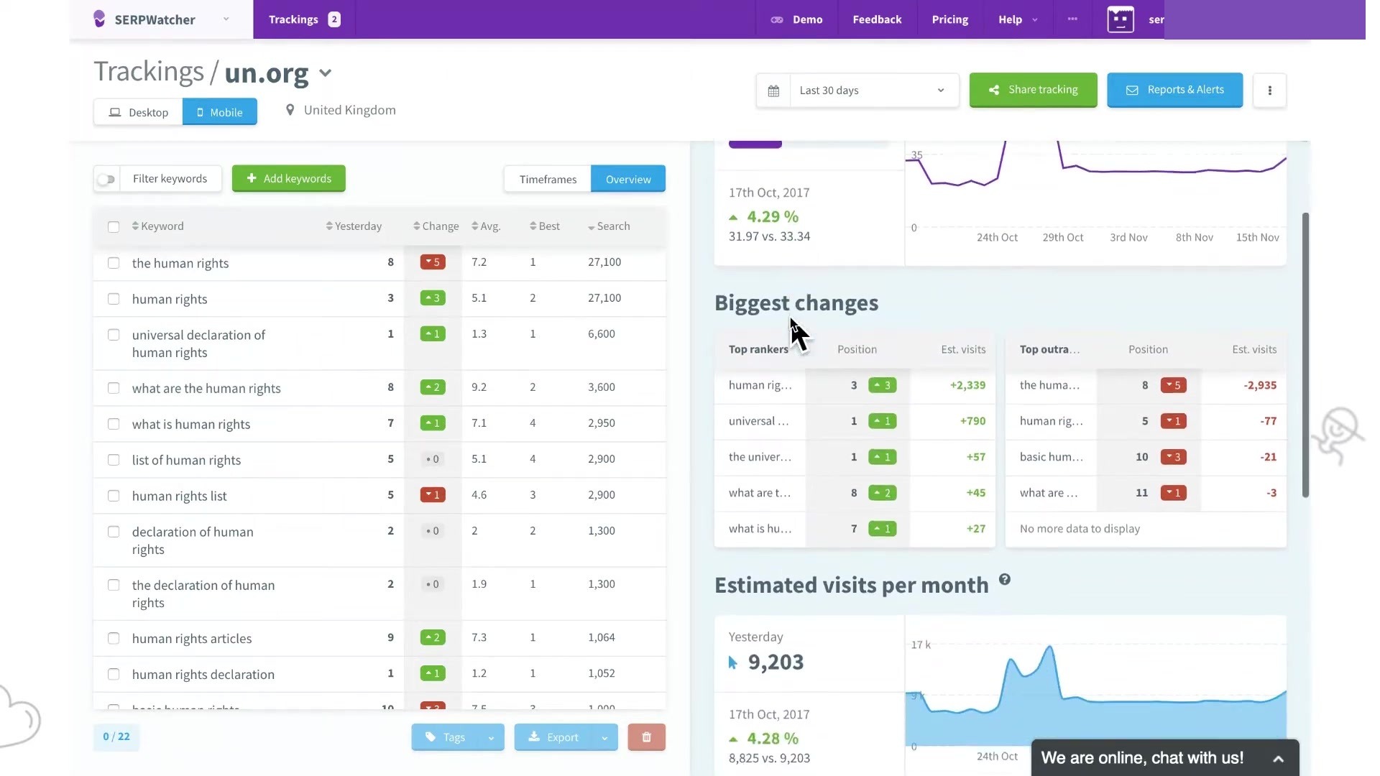
Task: Sort by the Yesterday column
Action: [354, 226]
